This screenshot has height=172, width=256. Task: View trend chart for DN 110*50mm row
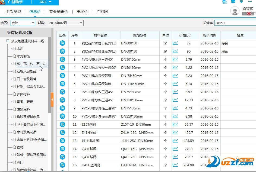coord(175,84)
